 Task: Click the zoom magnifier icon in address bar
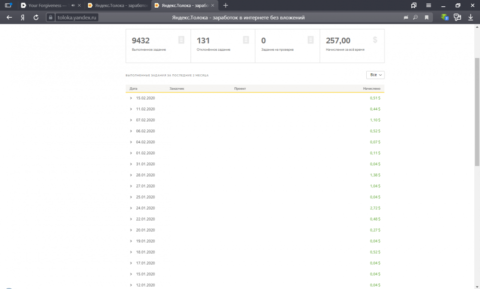point(415,17)
